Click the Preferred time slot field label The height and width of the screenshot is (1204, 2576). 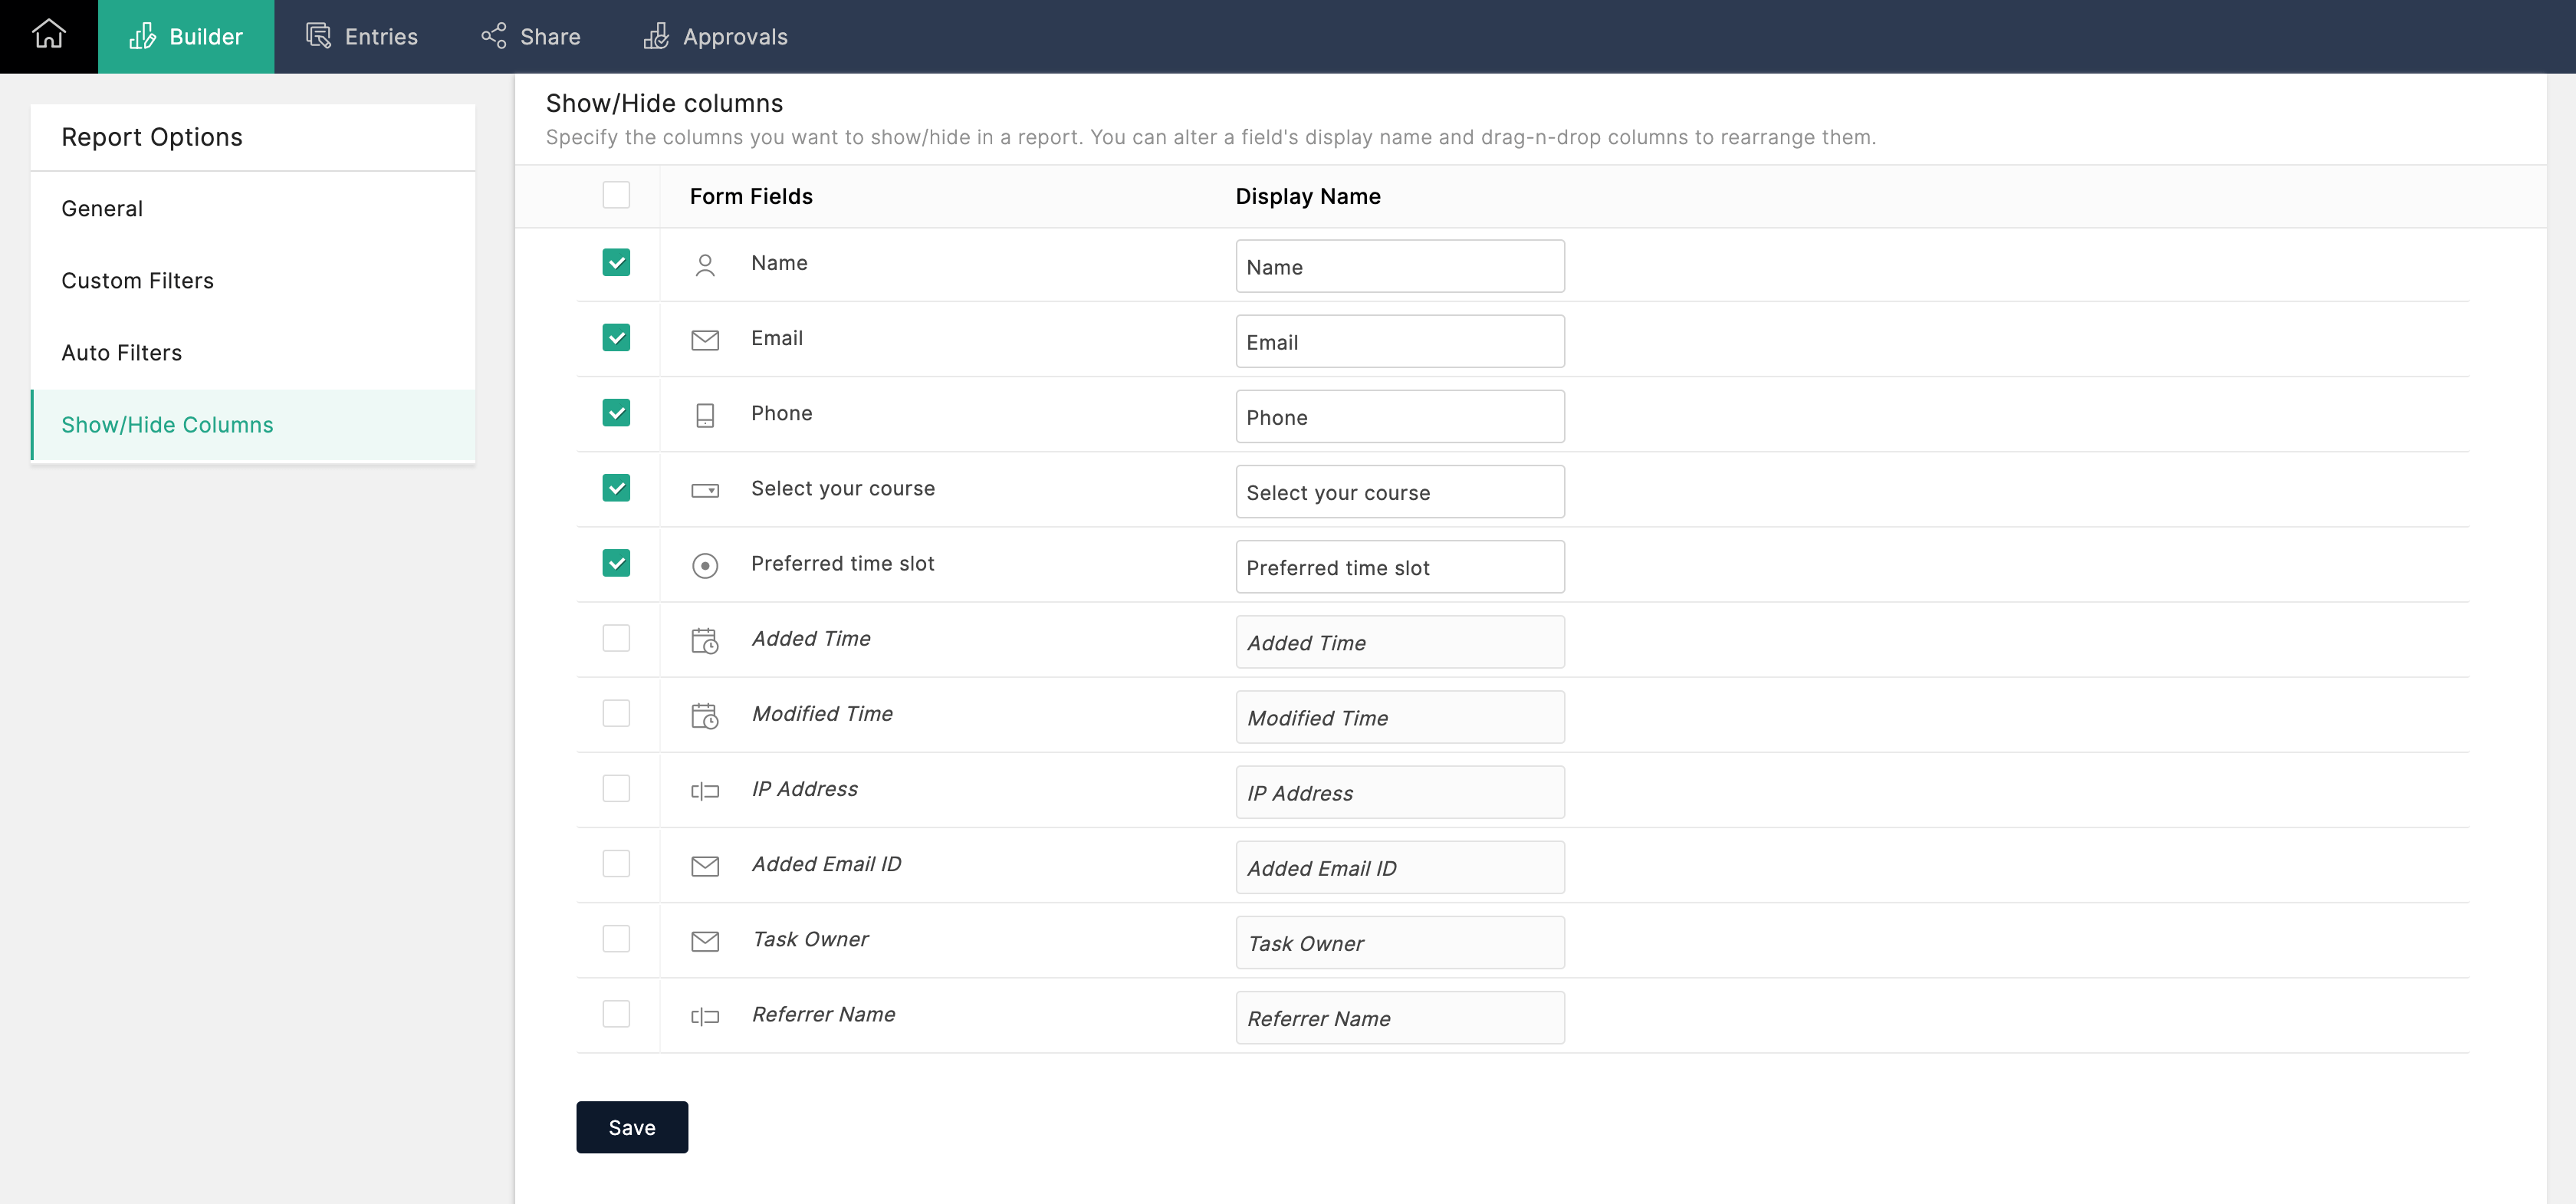coord(842,563)
